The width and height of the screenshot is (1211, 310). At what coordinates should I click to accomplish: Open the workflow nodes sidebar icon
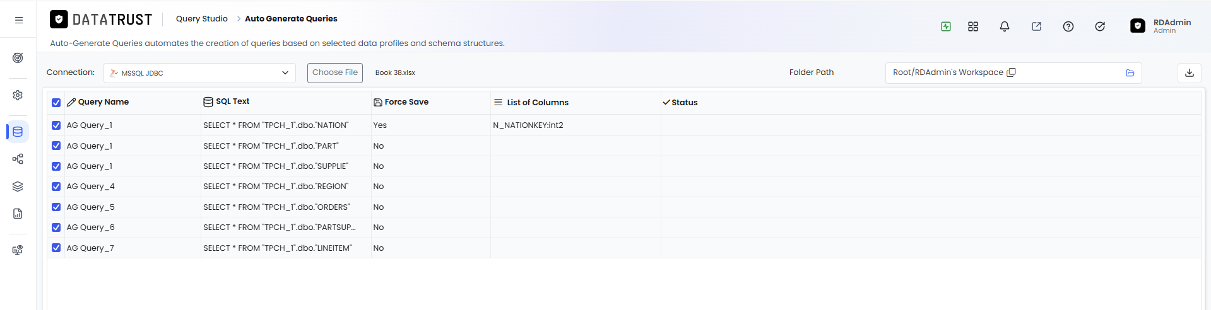pos(18,159)
